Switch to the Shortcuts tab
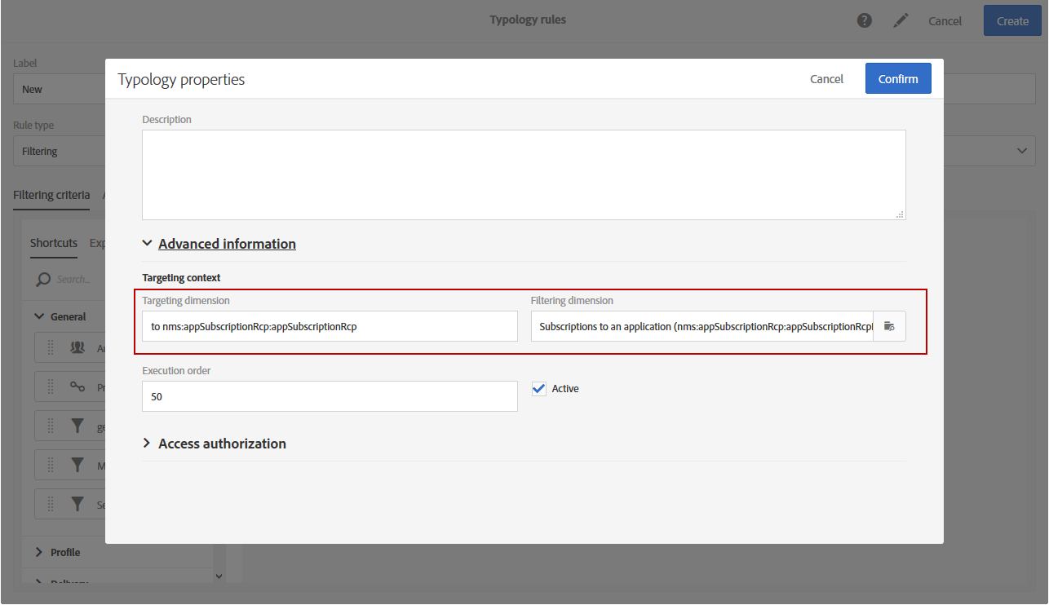The width and height of the screenshot is (1049, 605). [x=54, y=243]
